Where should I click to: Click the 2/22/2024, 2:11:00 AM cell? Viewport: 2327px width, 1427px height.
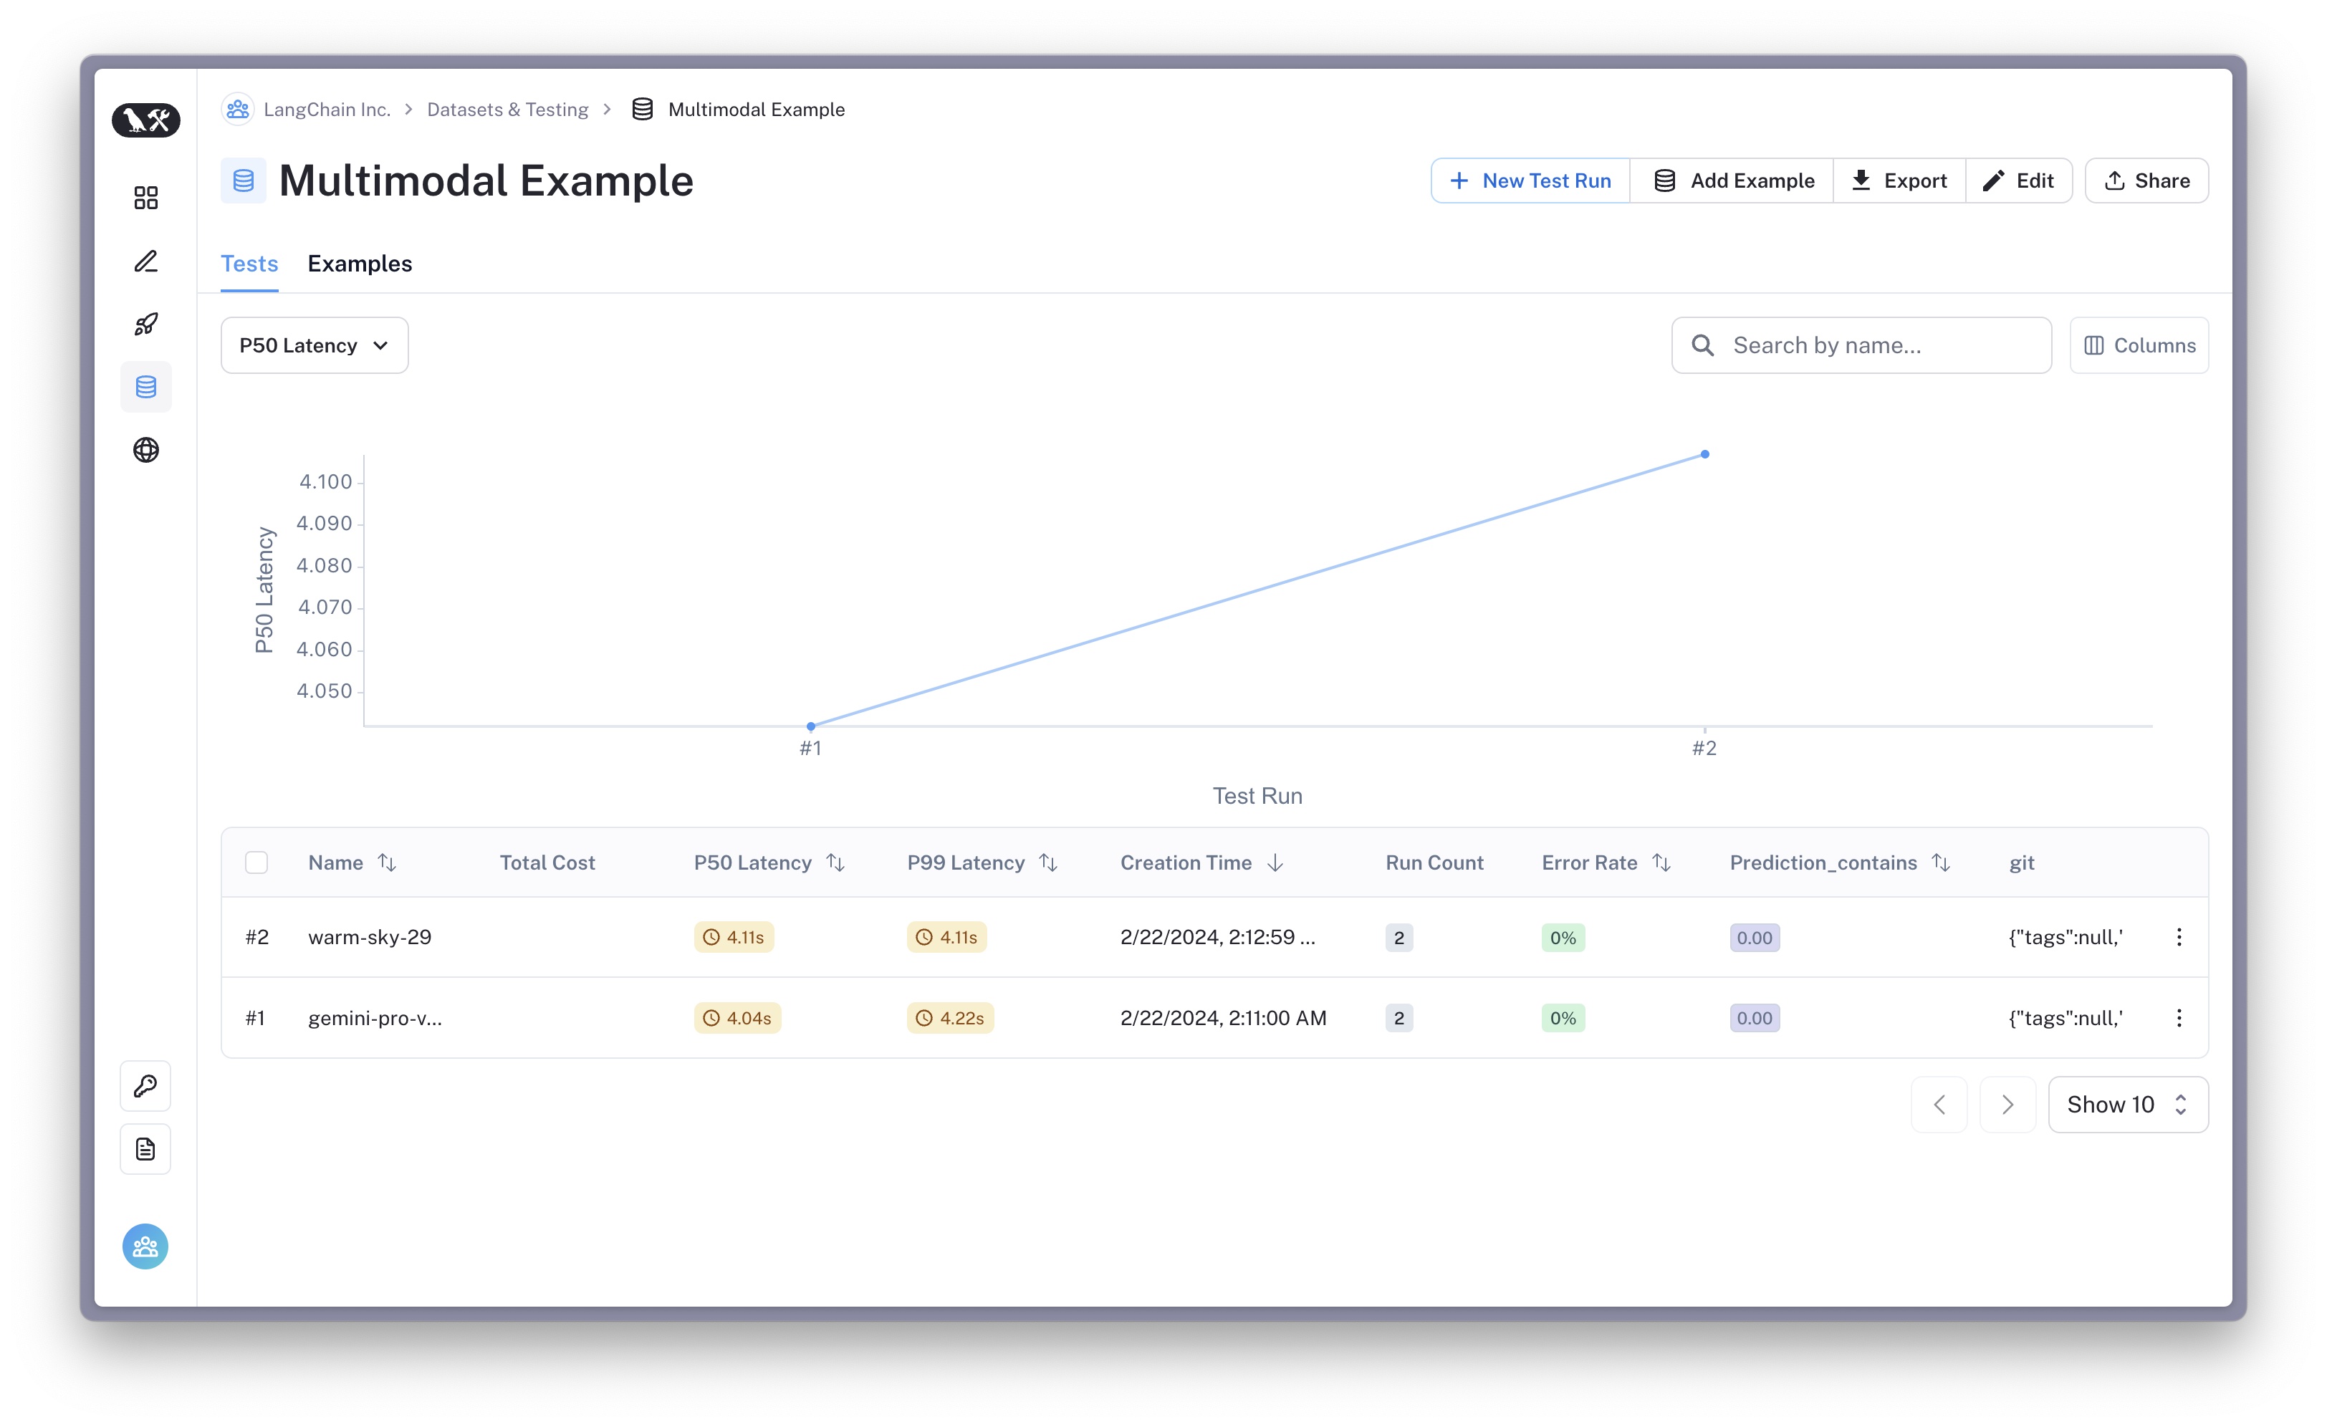pos(1223,1018)
